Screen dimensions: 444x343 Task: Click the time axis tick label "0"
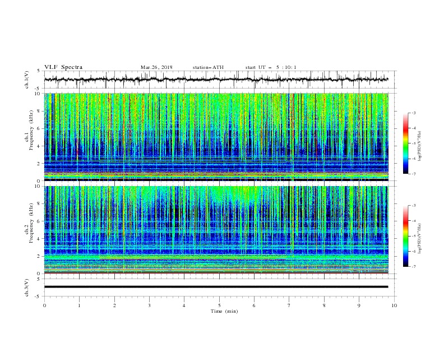(x=44, y=305)
